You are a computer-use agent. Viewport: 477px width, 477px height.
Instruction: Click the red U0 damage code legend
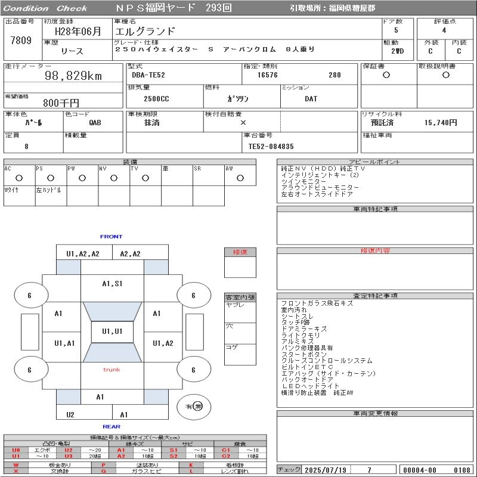coord(16,450)
